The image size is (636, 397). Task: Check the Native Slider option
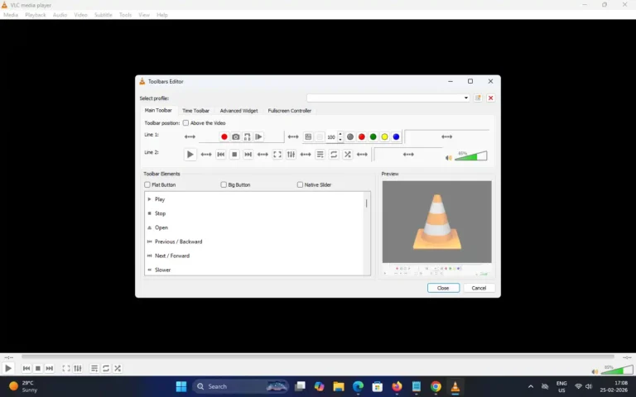300,184
